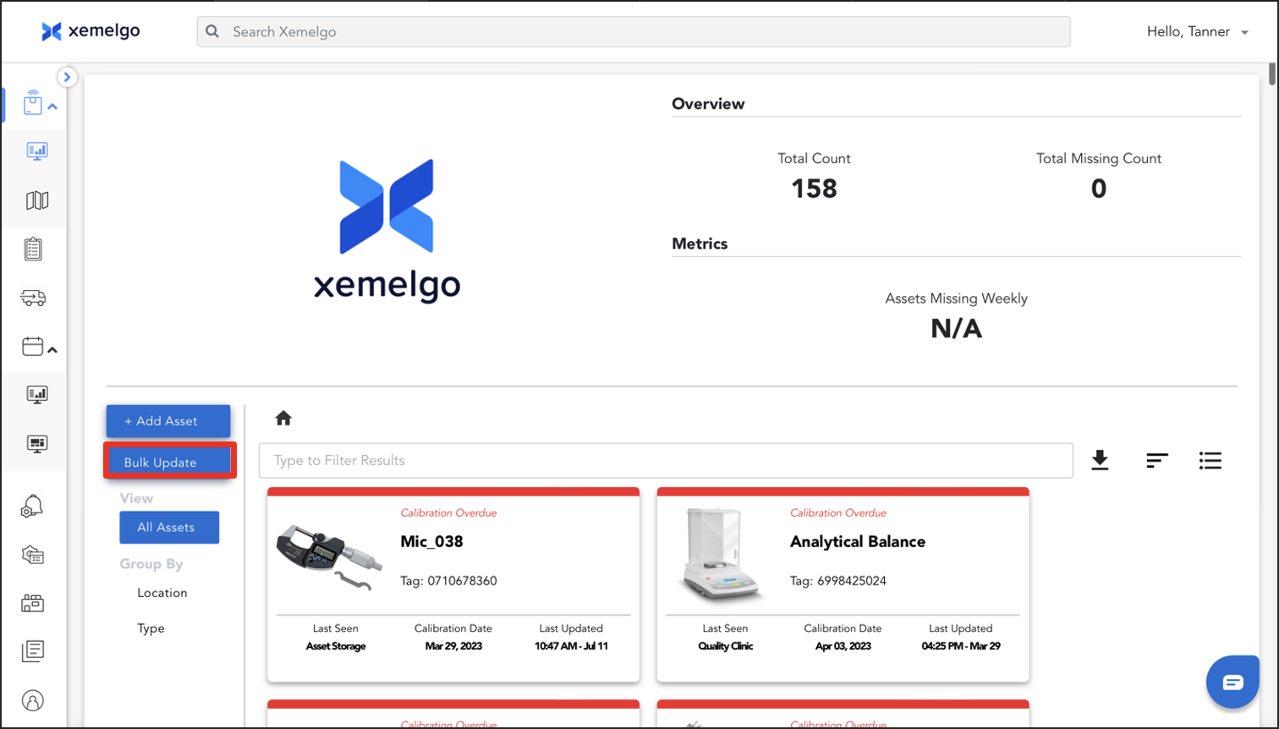The image size is (1279, 729).
Task: Open the screen dashboard icon in sidebar
Action: (x=36, y=443)
